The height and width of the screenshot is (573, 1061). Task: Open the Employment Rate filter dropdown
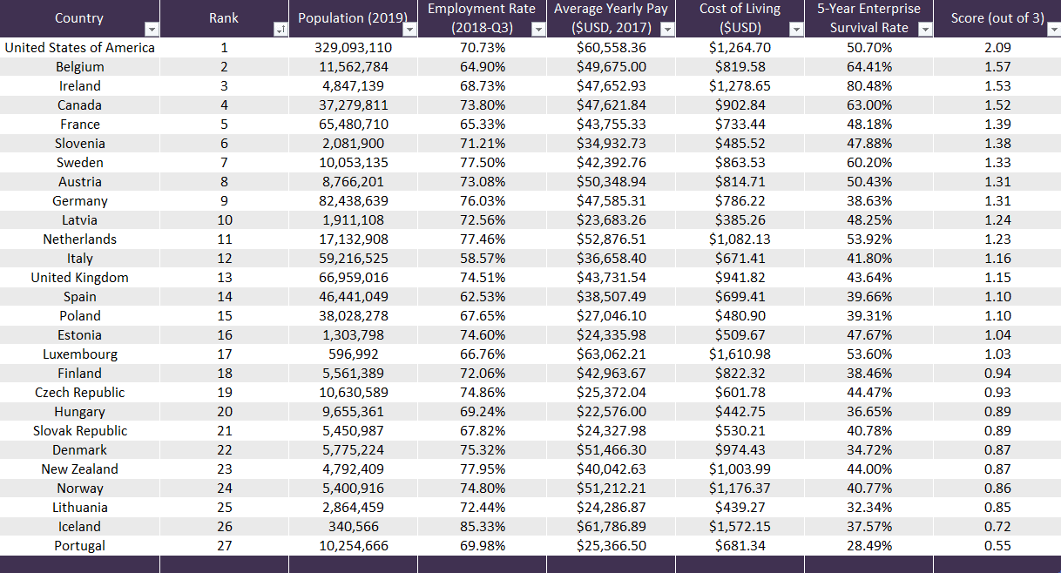click(537, 30)
